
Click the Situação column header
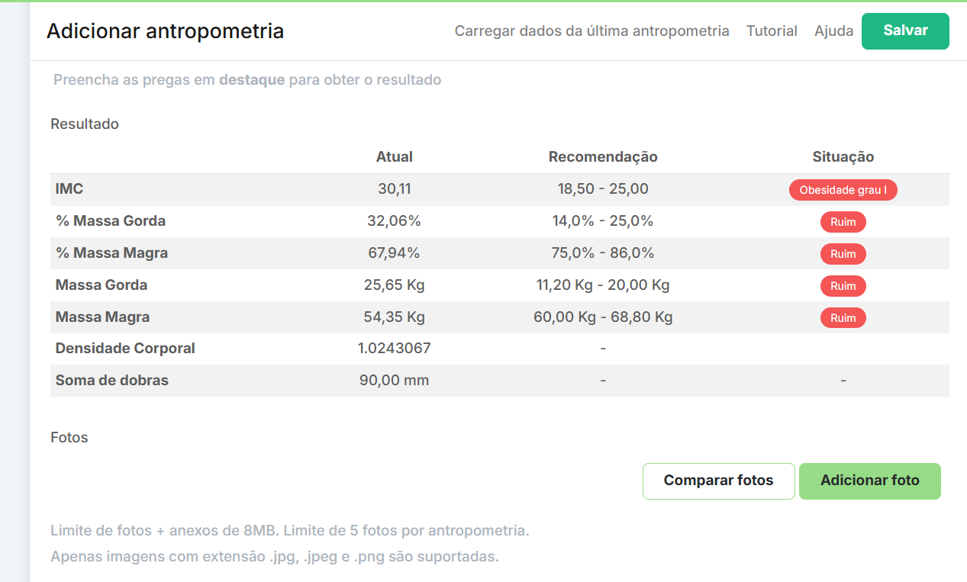[x=843, y=157]
